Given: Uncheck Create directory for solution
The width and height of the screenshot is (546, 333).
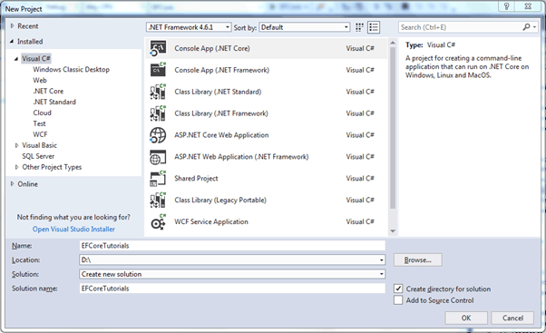Looking at the screenshot, I should tap(398, 289).
